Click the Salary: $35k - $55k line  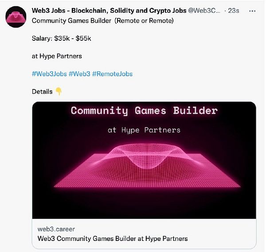[x=62, y=39]
